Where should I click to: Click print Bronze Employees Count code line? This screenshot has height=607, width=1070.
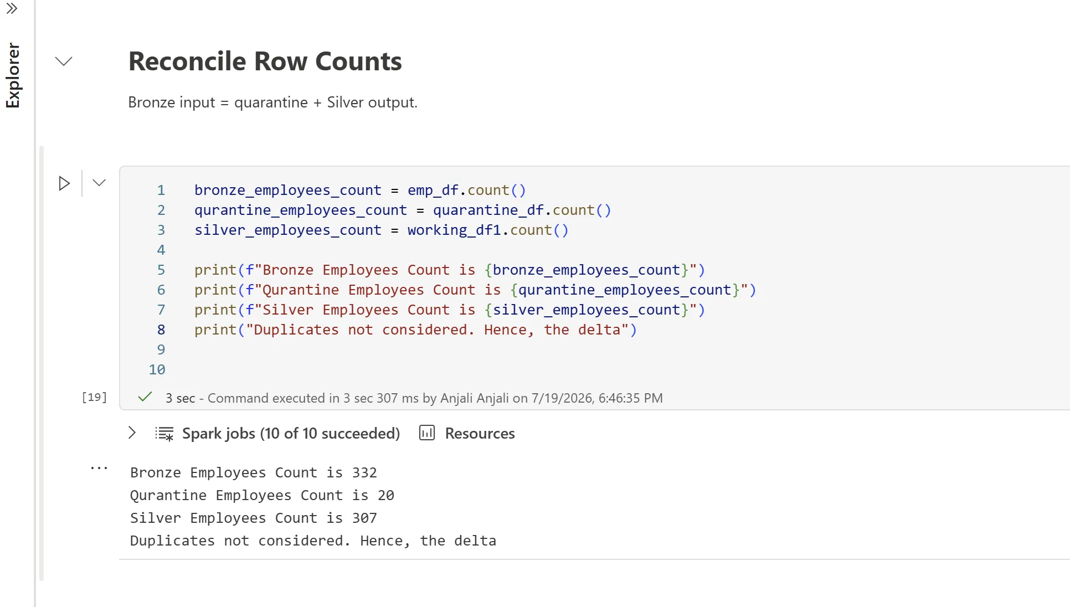(450, 270)
